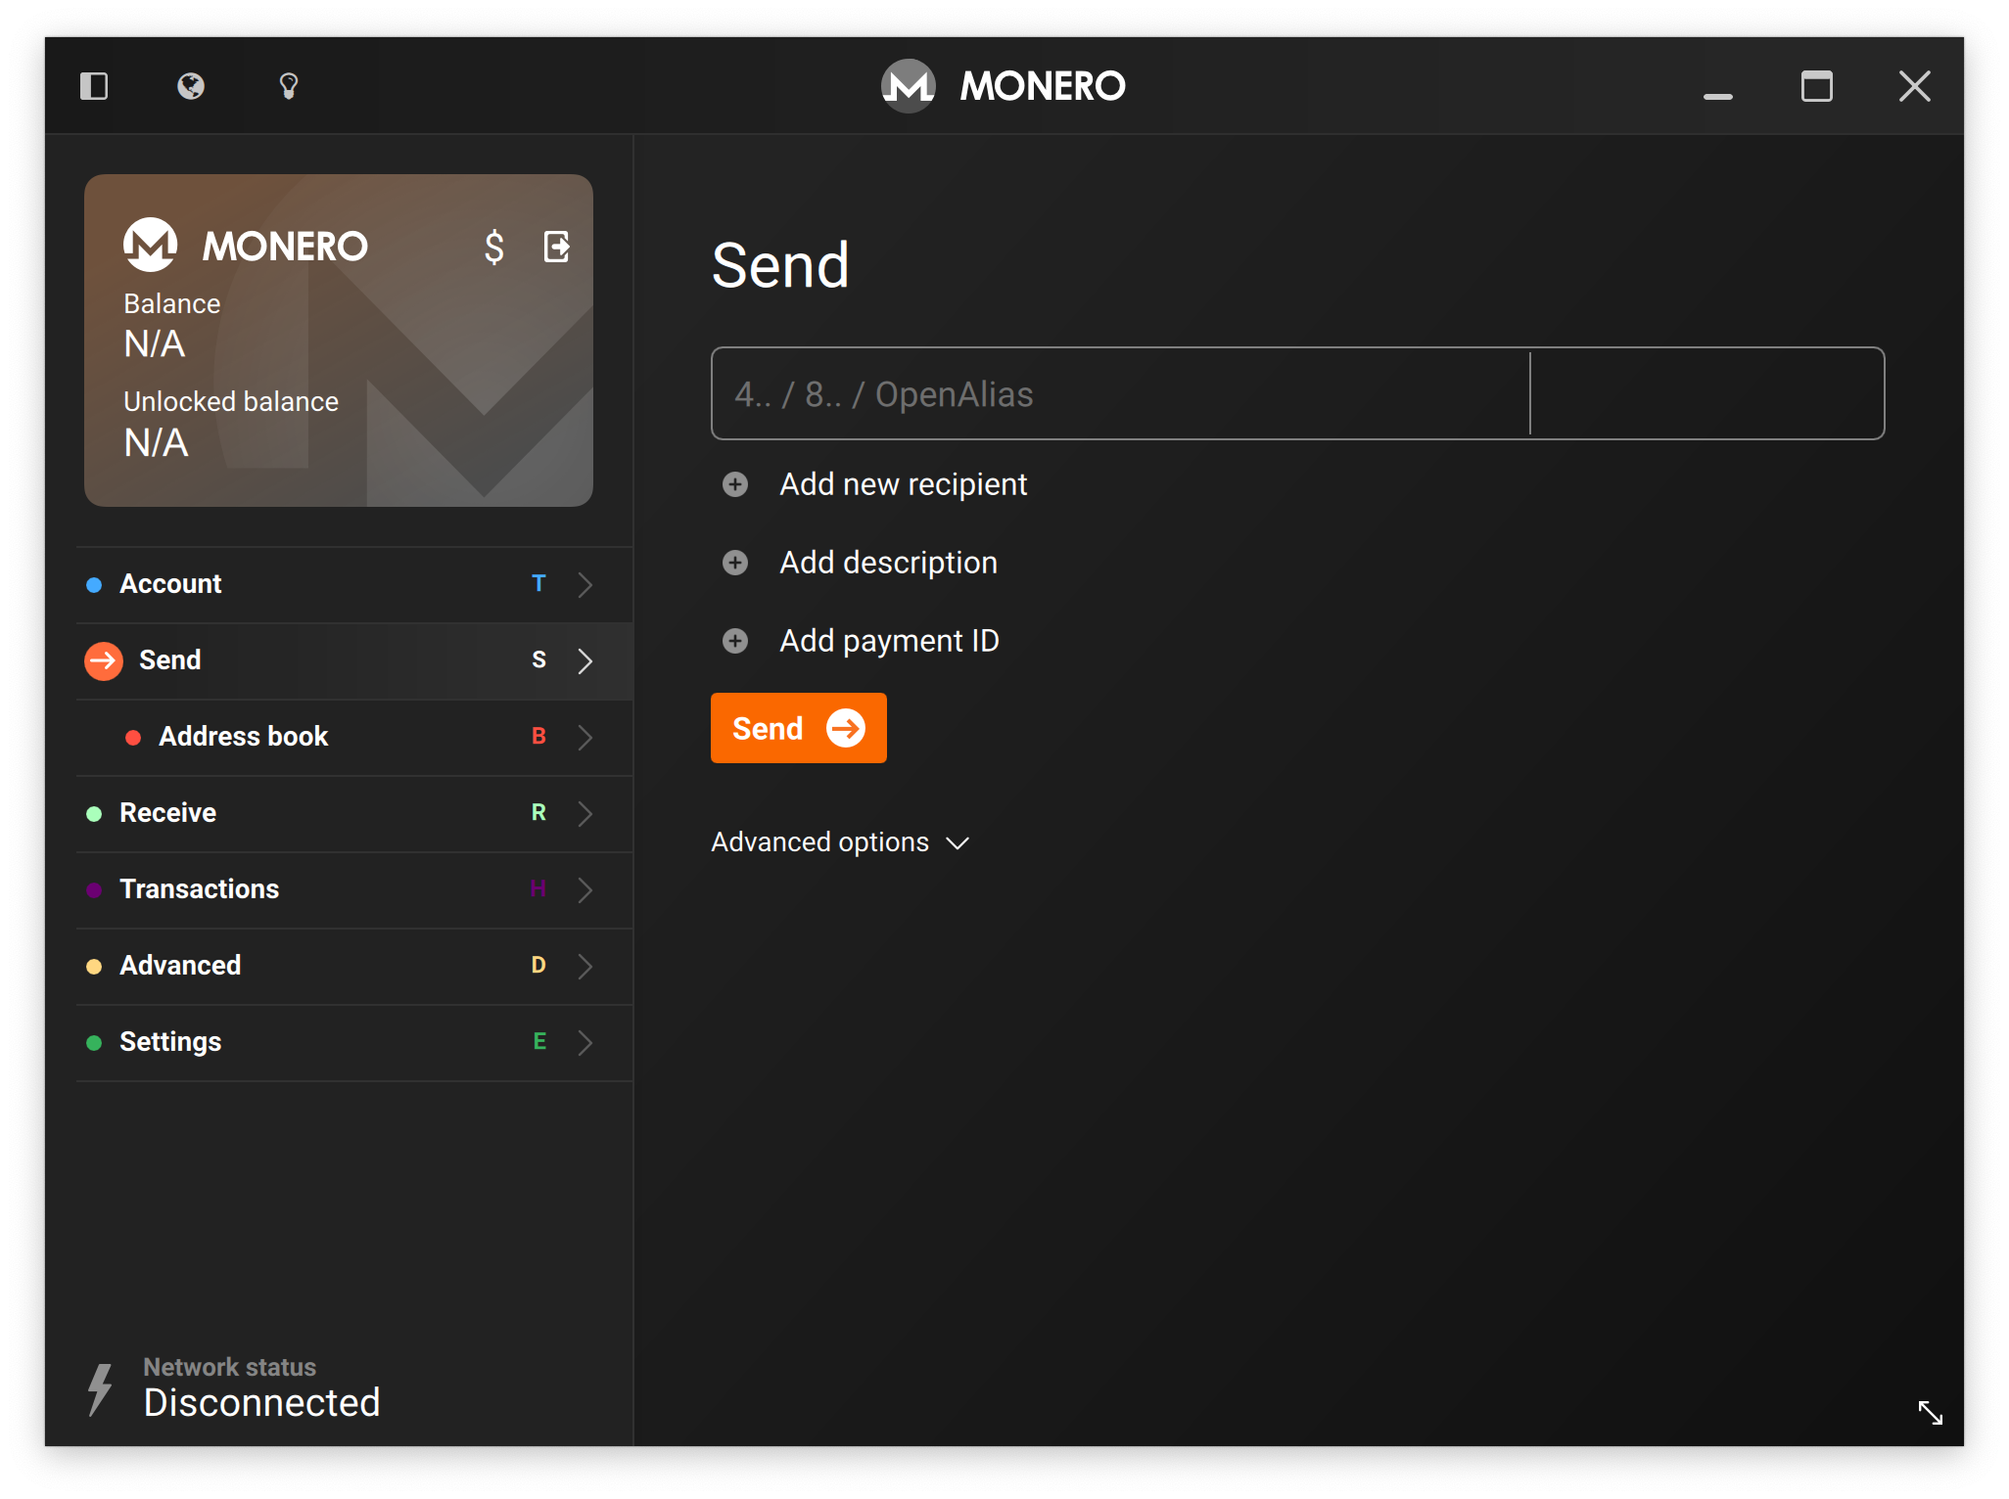The image size is (2009, 1499).
Task: Maximize the Monero window
Action: [x=1817, y=86]
